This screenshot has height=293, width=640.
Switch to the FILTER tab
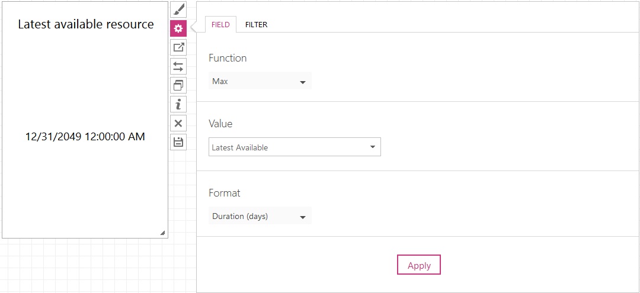pyautogui.click(x=257, y=25)
